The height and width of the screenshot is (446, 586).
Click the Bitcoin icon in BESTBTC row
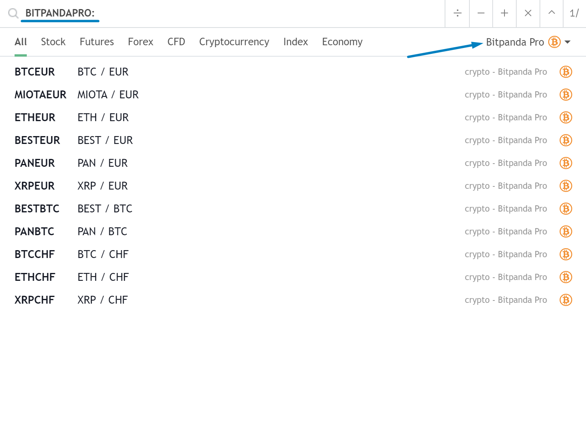click(566, 209)
